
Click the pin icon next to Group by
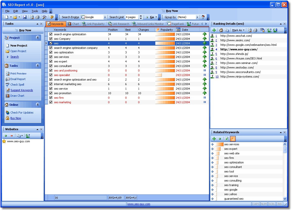pyautogui.click(x=203, y=17)
